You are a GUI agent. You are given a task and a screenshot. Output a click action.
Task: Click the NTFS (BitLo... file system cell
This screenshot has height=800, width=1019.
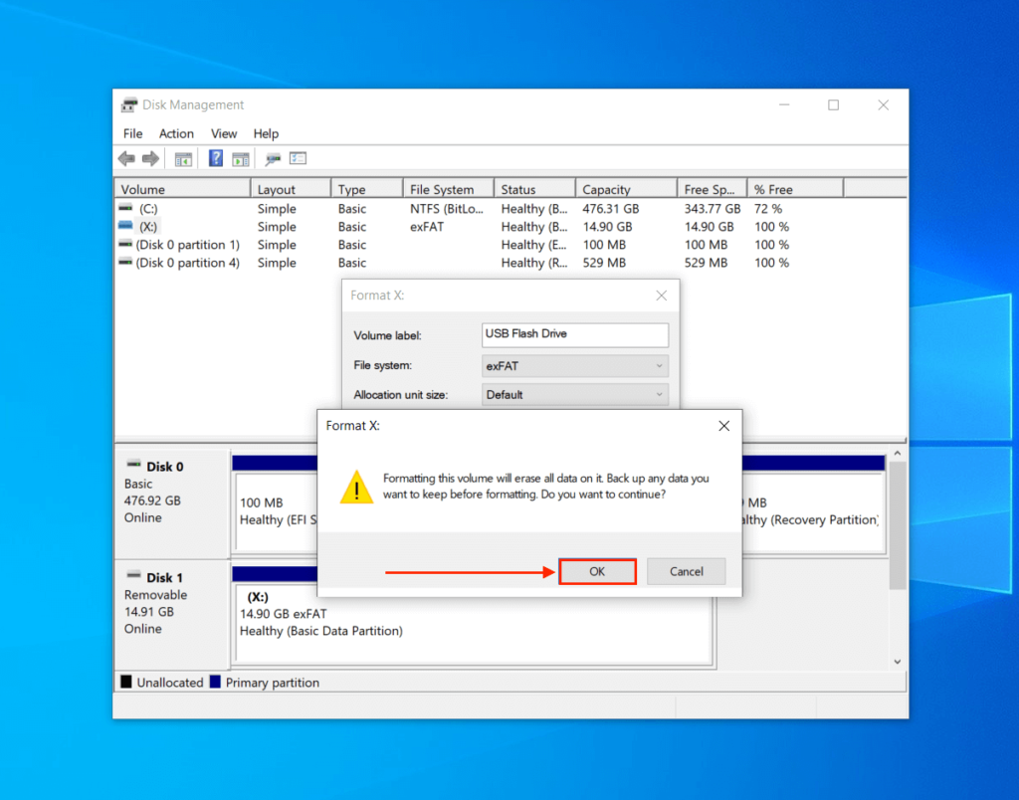coord(447,209)
